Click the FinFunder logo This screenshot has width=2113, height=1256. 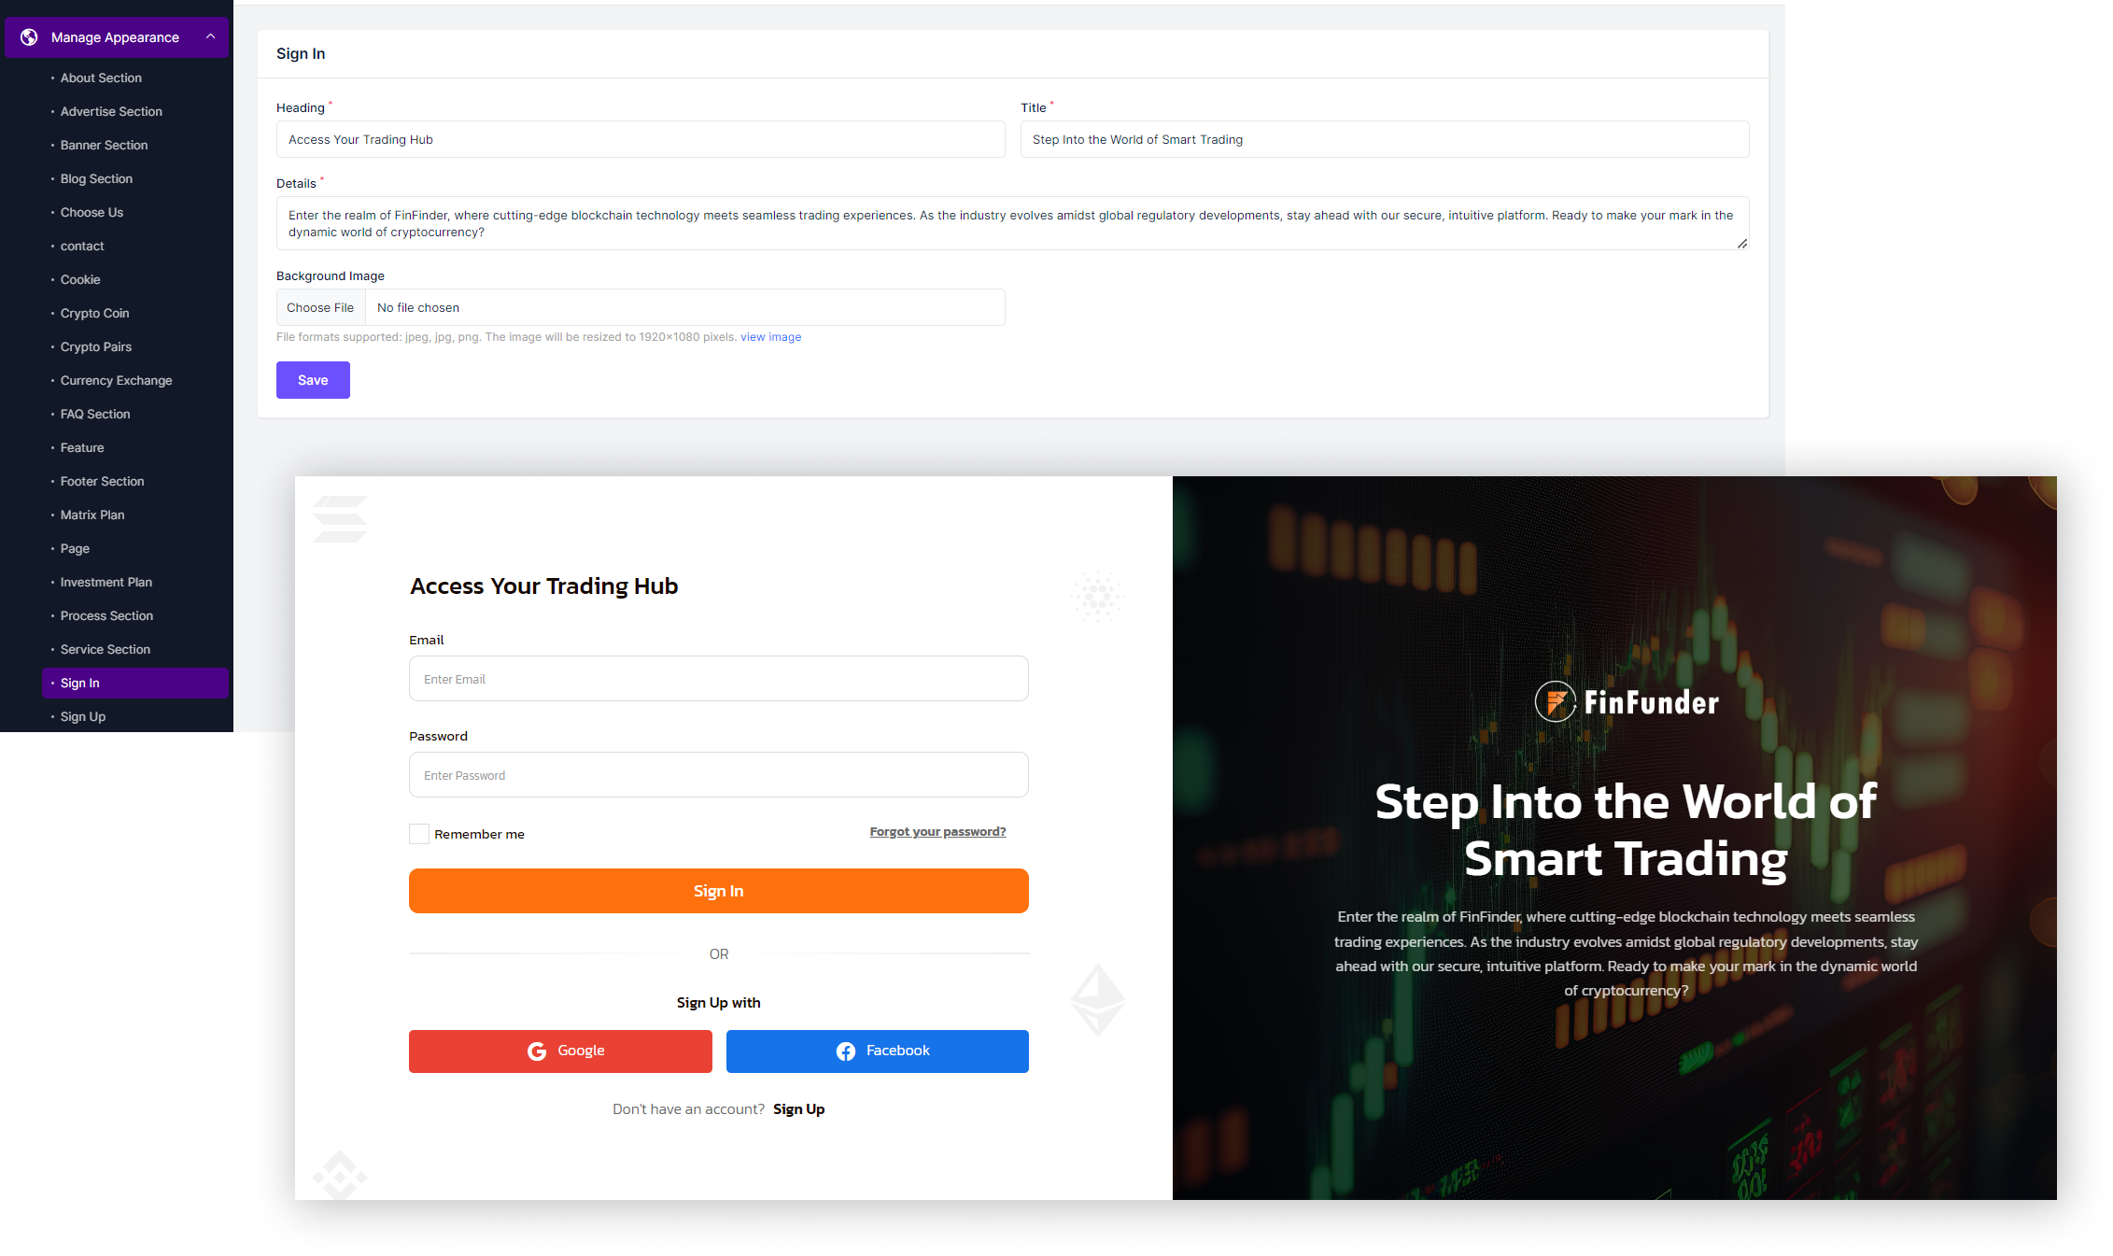pos(1627,702)
